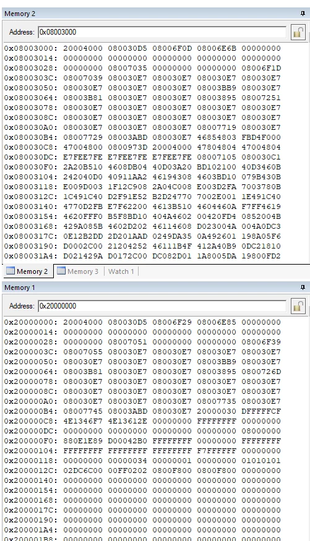The width and height of the screenshot is (310, 541).
Task: Switch to the Memory 3 tab
Action: [78, 271]
